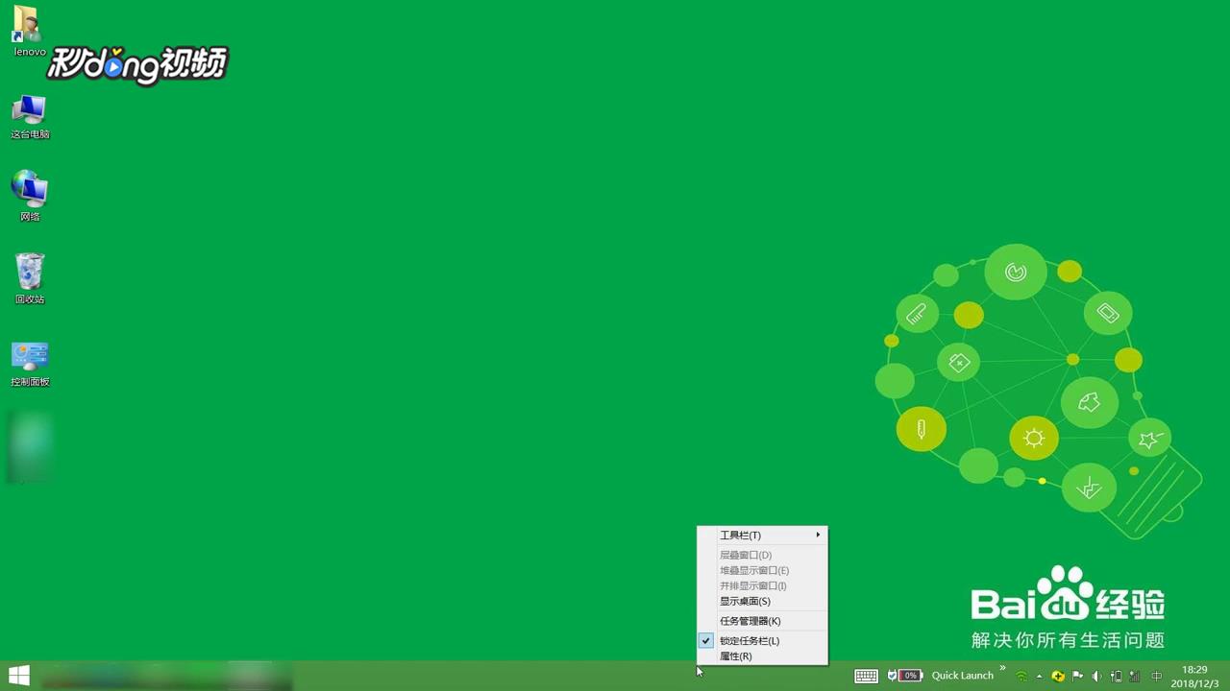Image resolution: width=1230 pixels, height=691 pixels.
Task: Open the volume speaker tray icon
Action: 1096,677
